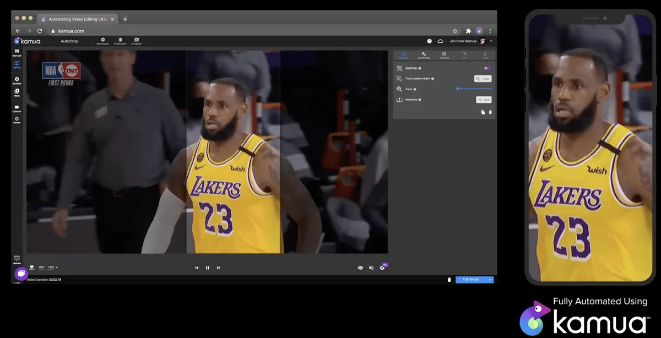Click the cloud storage icon
This screenshot has width=661, height=338.
pyautogui.click(x=440, y=41)
